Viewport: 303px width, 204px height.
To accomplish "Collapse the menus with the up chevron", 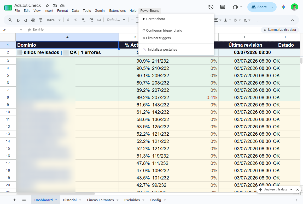I will pyautogui.click(x=292, y=20).
